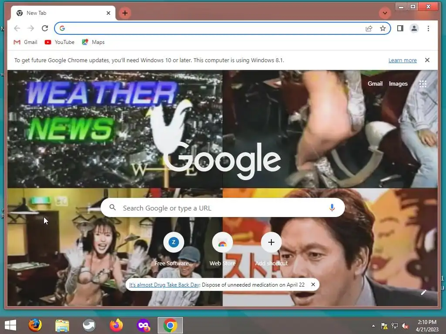Dismiss the Drug Take Back Day promo
The width and height of the screenshot is (446, 334).
coord(313,284)
